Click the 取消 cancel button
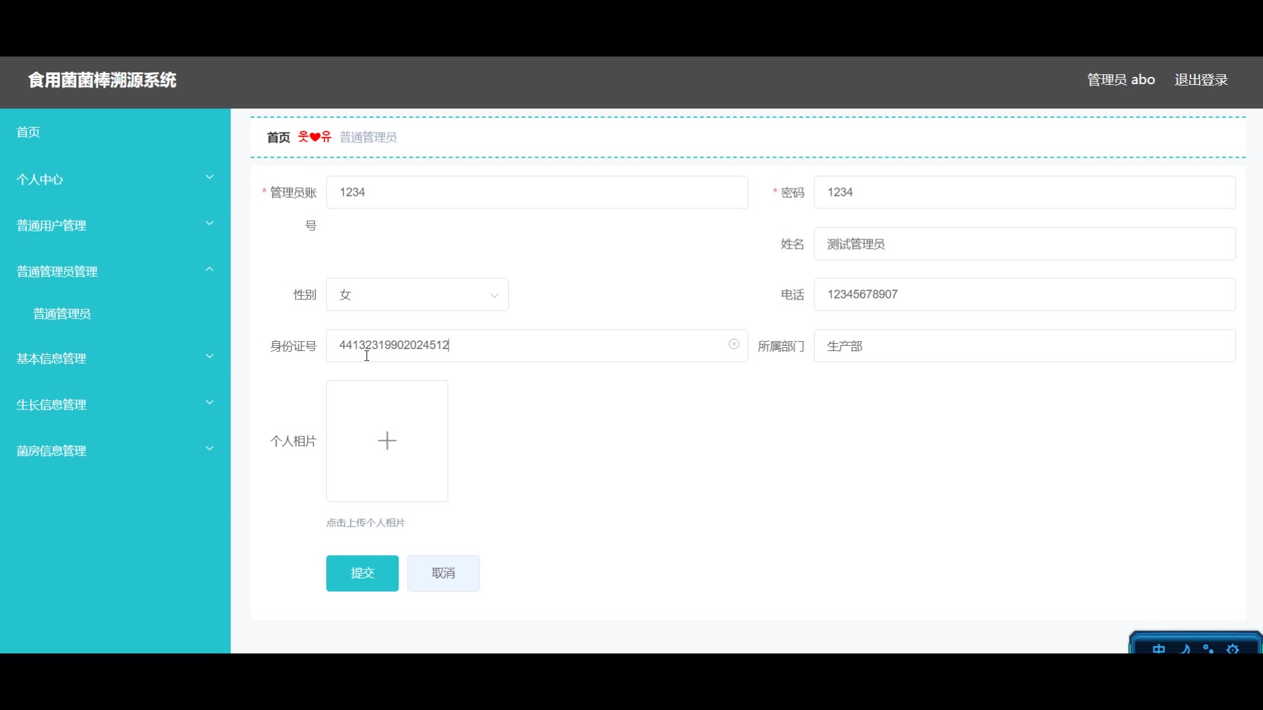This screenshot has width=1263, height=710. coord(443,573)
